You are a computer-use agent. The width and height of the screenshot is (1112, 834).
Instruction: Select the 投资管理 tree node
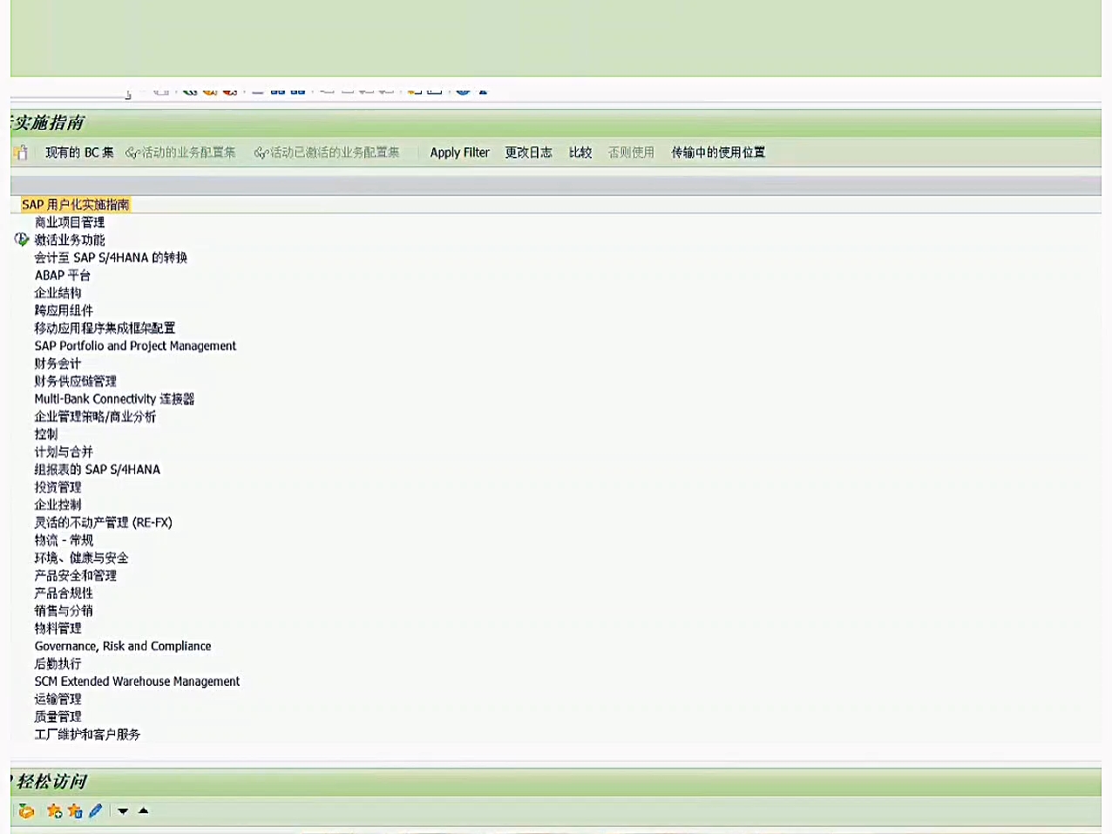click(x=58, y=487)
